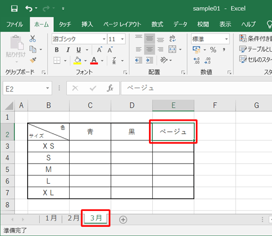The height and width of the screenshot is (236, 272).
Task: Open the font dialog launcher
Action: click(125, 72)
